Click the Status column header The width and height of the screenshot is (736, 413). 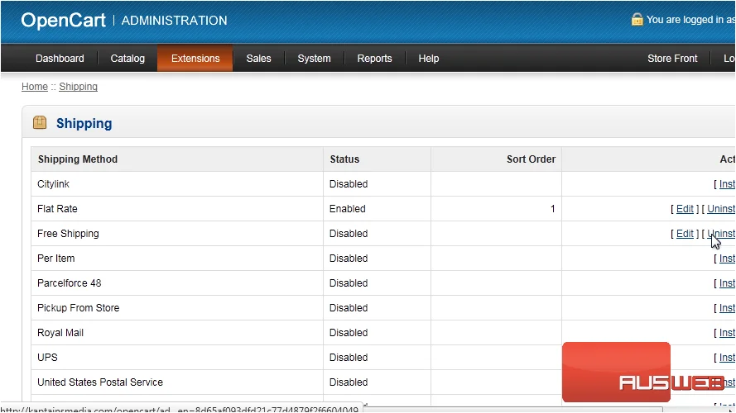(x=344, y=159)
